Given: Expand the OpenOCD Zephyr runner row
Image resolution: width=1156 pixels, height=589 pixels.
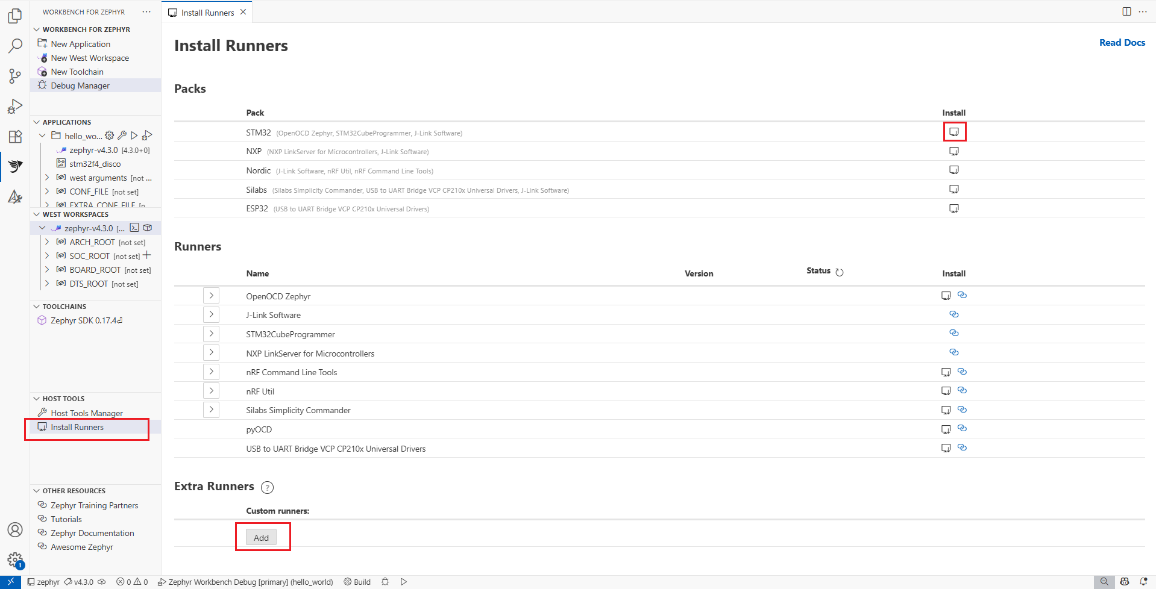Looking at the screenshot, I should coord(211,296).
